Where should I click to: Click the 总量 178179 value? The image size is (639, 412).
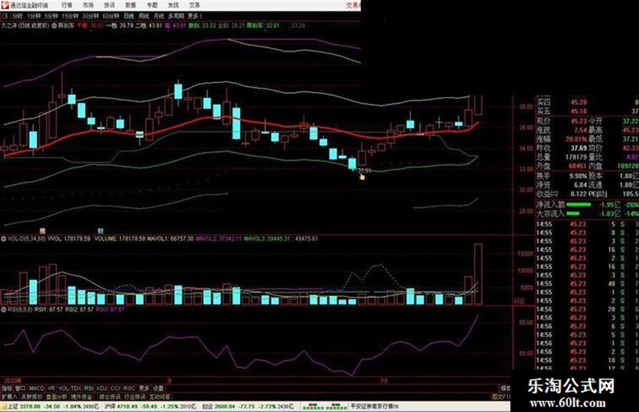tap(576, 157)
